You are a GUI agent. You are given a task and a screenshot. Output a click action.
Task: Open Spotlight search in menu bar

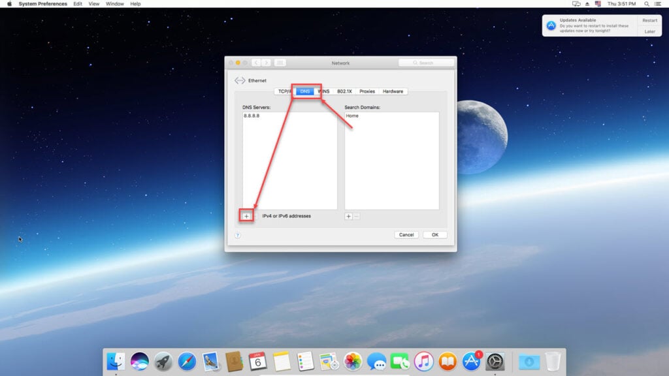coord(647,4)
